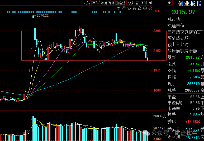Click the 删自选 button
The height and width of the screenshot is (141, 204).
tap(121, 3)
